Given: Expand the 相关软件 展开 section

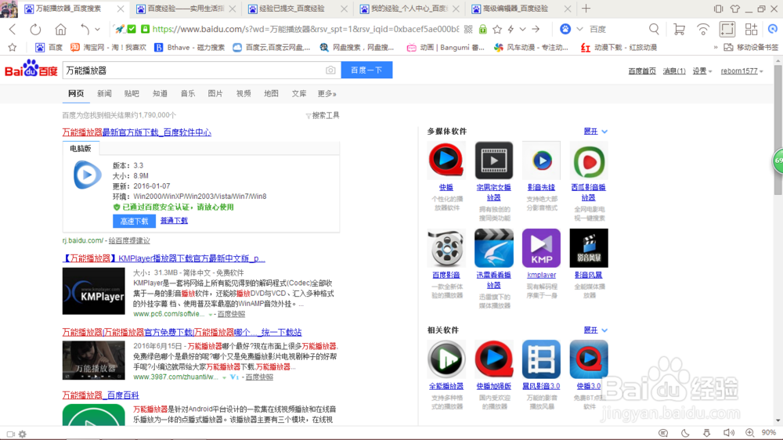Looking at the screenshot, I should (595, 330).
